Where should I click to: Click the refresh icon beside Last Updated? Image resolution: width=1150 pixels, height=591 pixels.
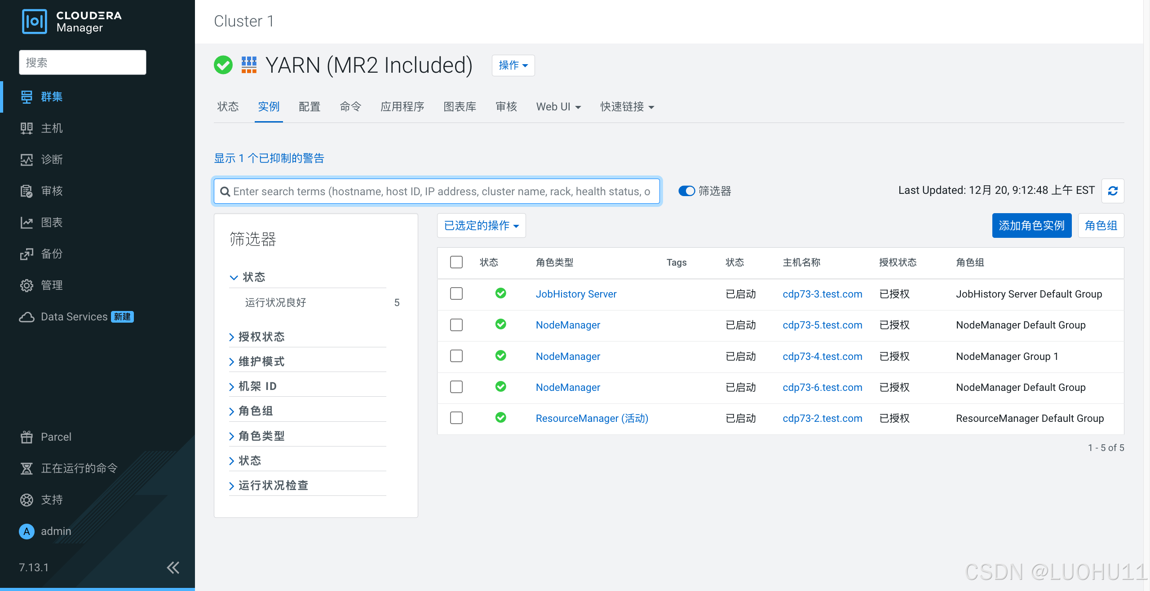click(x=1113, y=191)
